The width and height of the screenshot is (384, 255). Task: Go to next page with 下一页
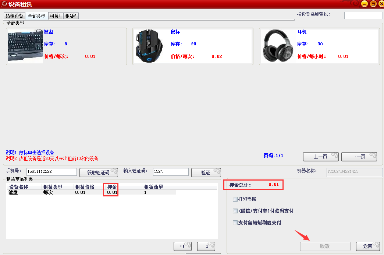pos(359,157)
